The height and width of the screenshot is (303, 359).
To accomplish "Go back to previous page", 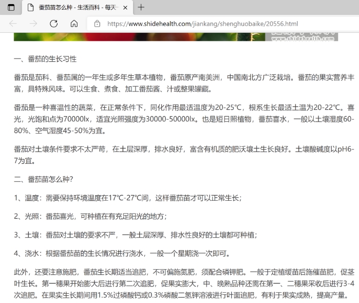I will coord(13,24).
